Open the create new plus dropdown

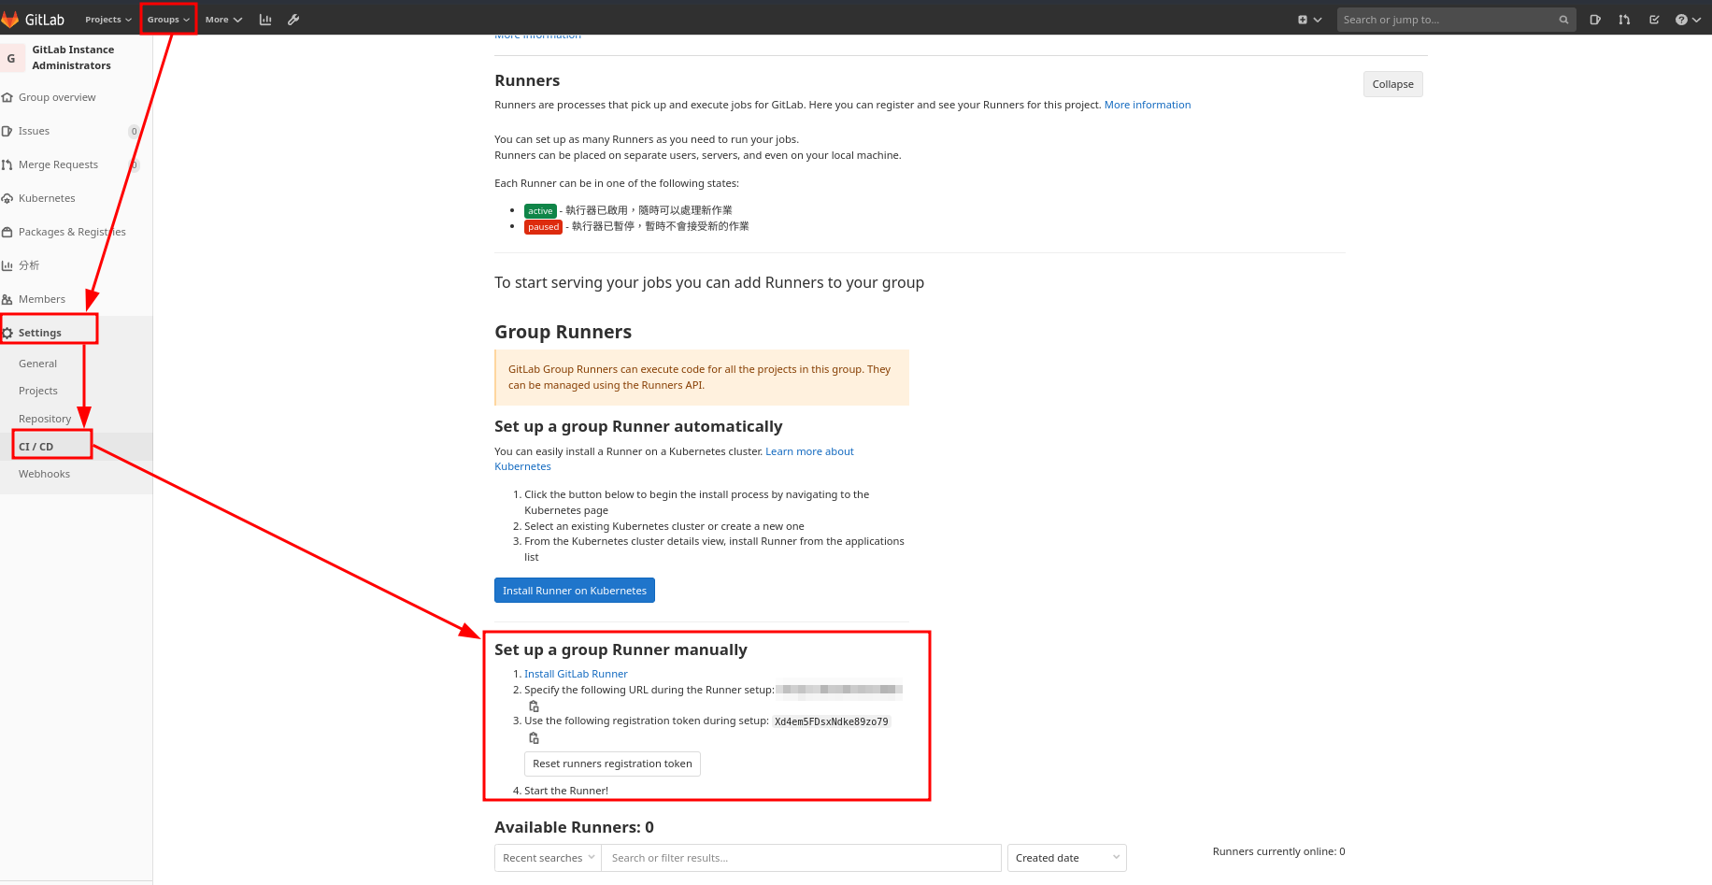pyautogui.click(x=1309, y=20)
